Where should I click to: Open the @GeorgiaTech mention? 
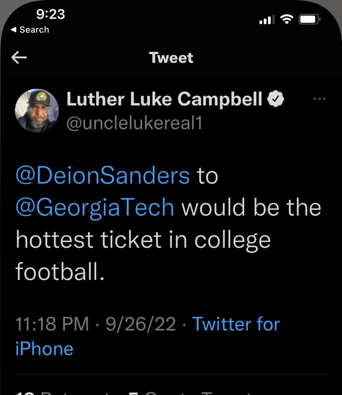click(95, 208)
